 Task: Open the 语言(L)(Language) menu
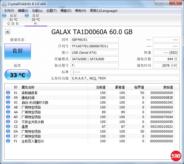pyautogui.click(x=103, y=11)
